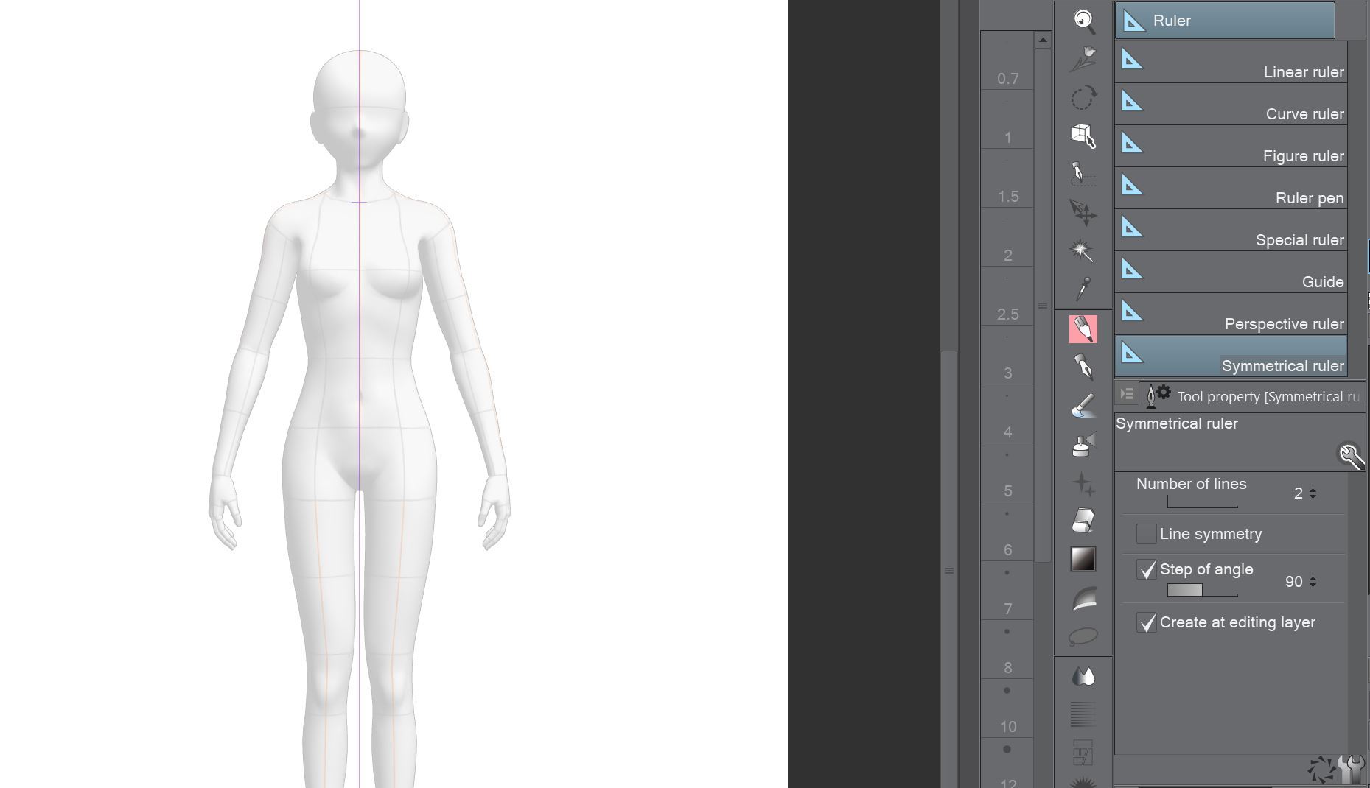Select the Move layer tool with flower icon
Viewport: 1370px width, 788px height.
coord(1083,60)
